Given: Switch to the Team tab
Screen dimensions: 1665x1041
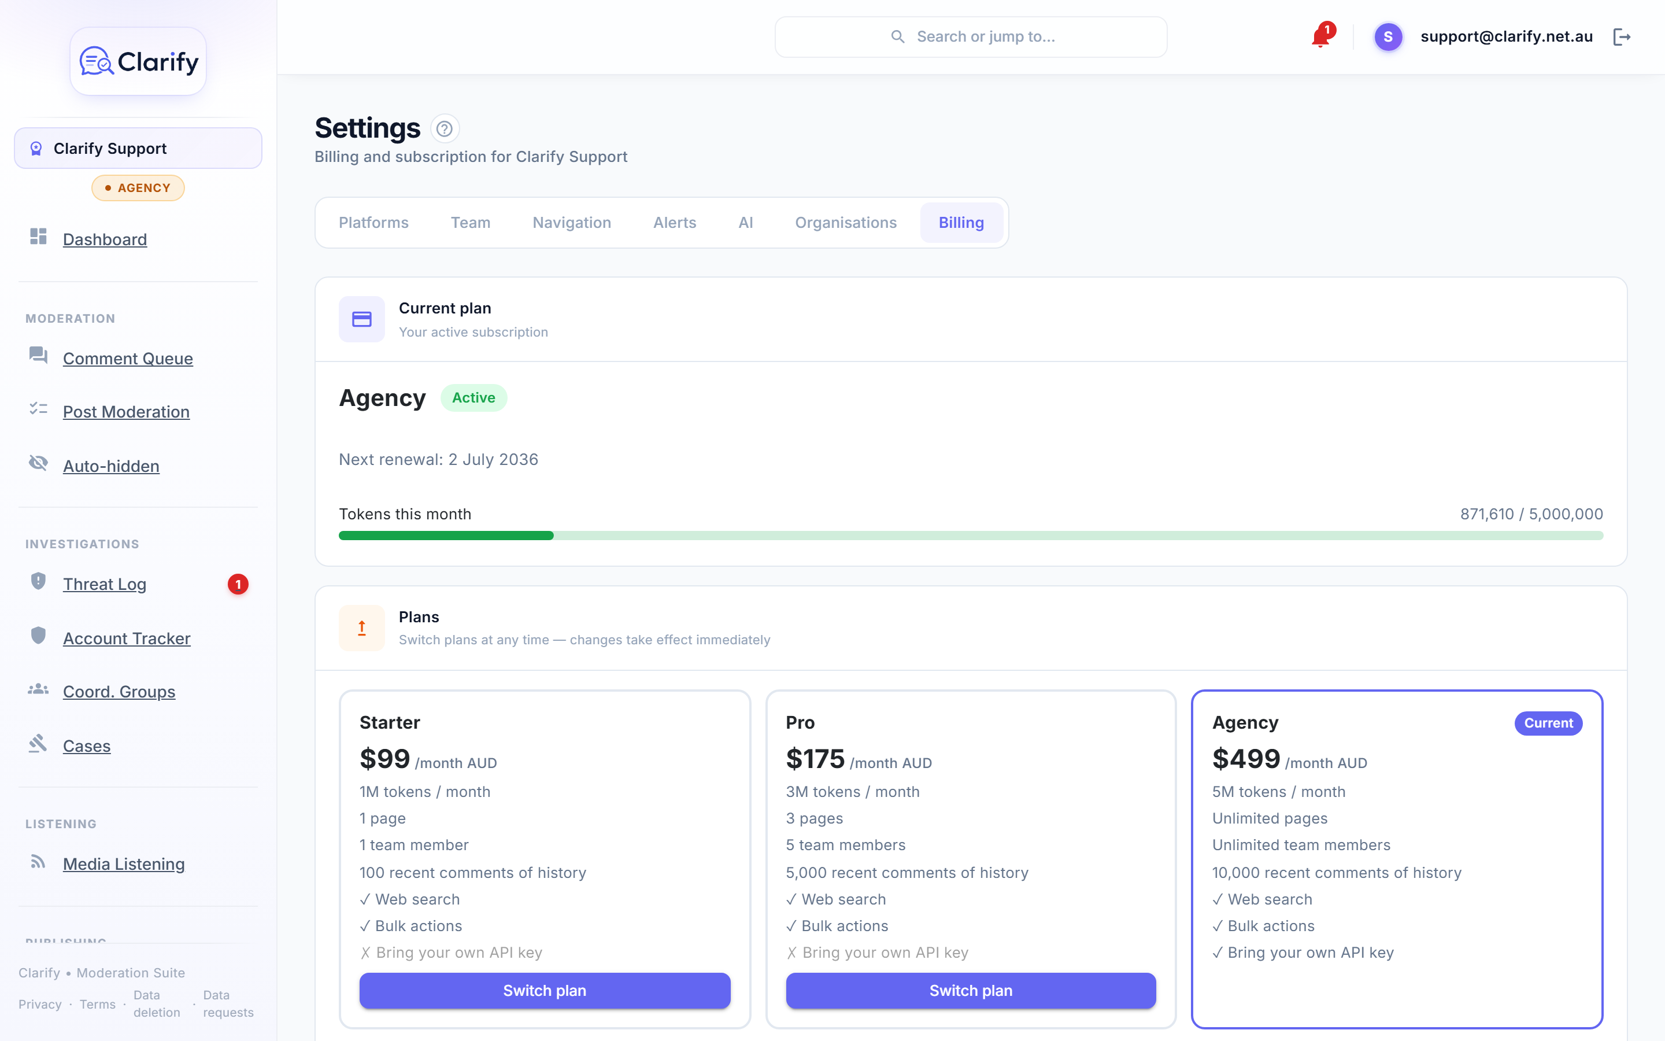Looking at the screenshot, I should tap(471, 223).
